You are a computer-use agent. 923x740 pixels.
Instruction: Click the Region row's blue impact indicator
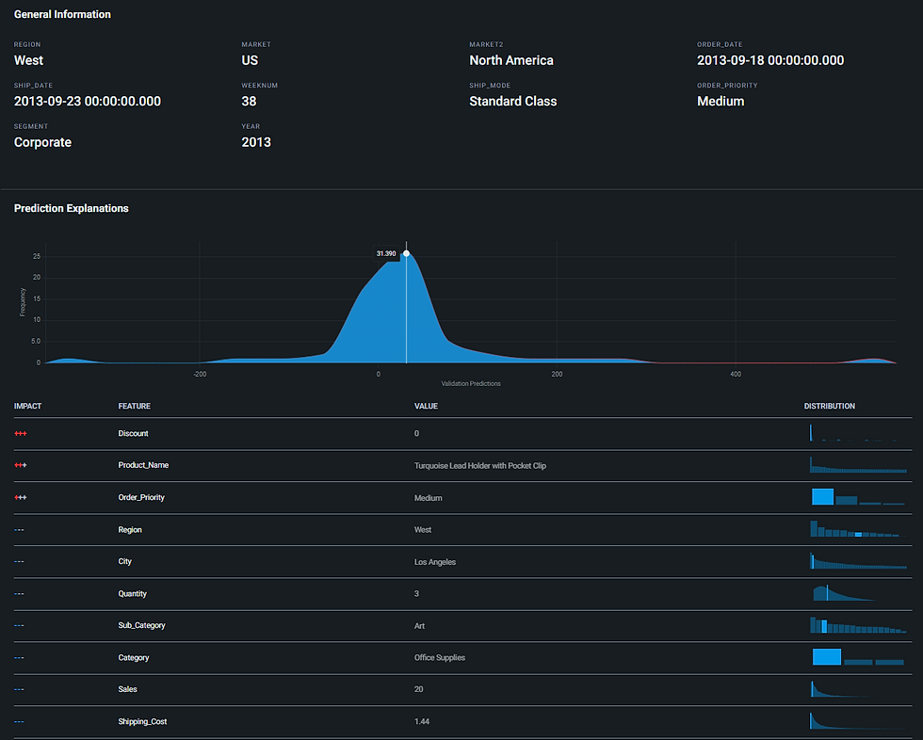pos(20,530)
